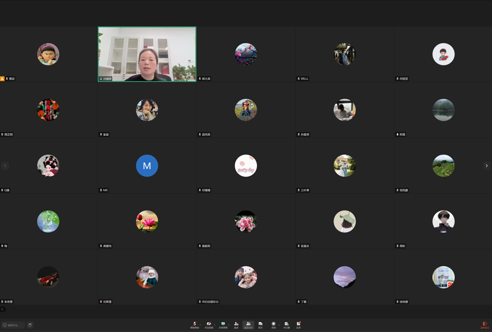Screen dimensions: 492x332
Task: Select the MX participant tile with M avatar
Action: pyautogui.click(x=147, y=166)
